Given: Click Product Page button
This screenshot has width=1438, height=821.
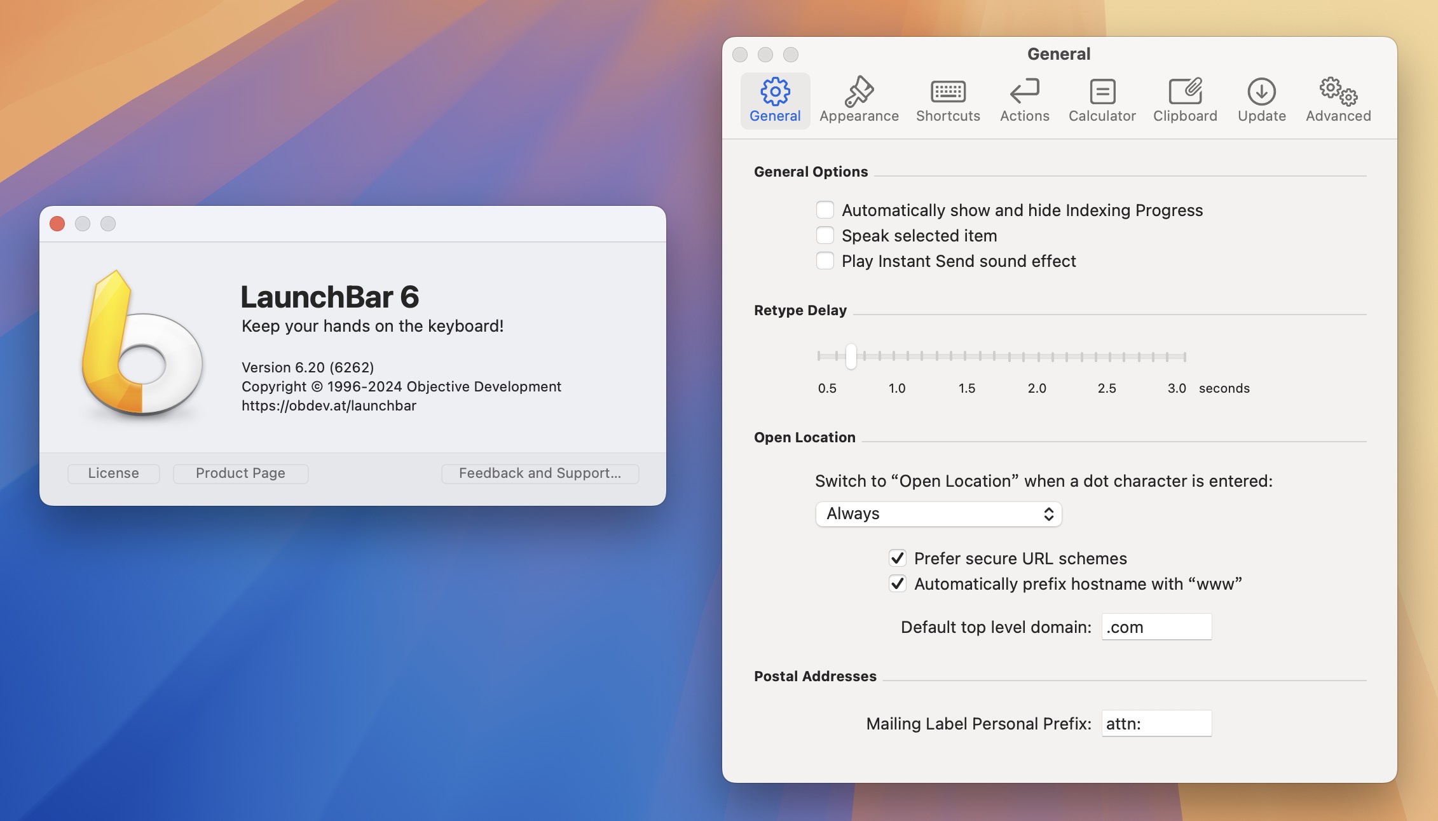Looking at the screenshot, I should pyautogui.click(x=240, y=472).
